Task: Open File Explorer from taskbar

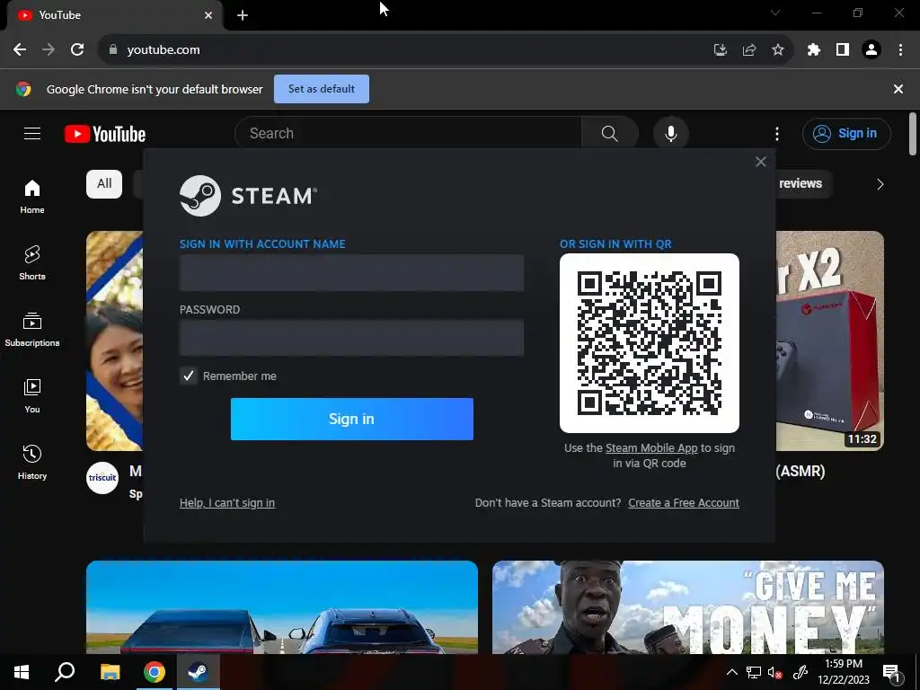Action: click(x=110, y=672)
